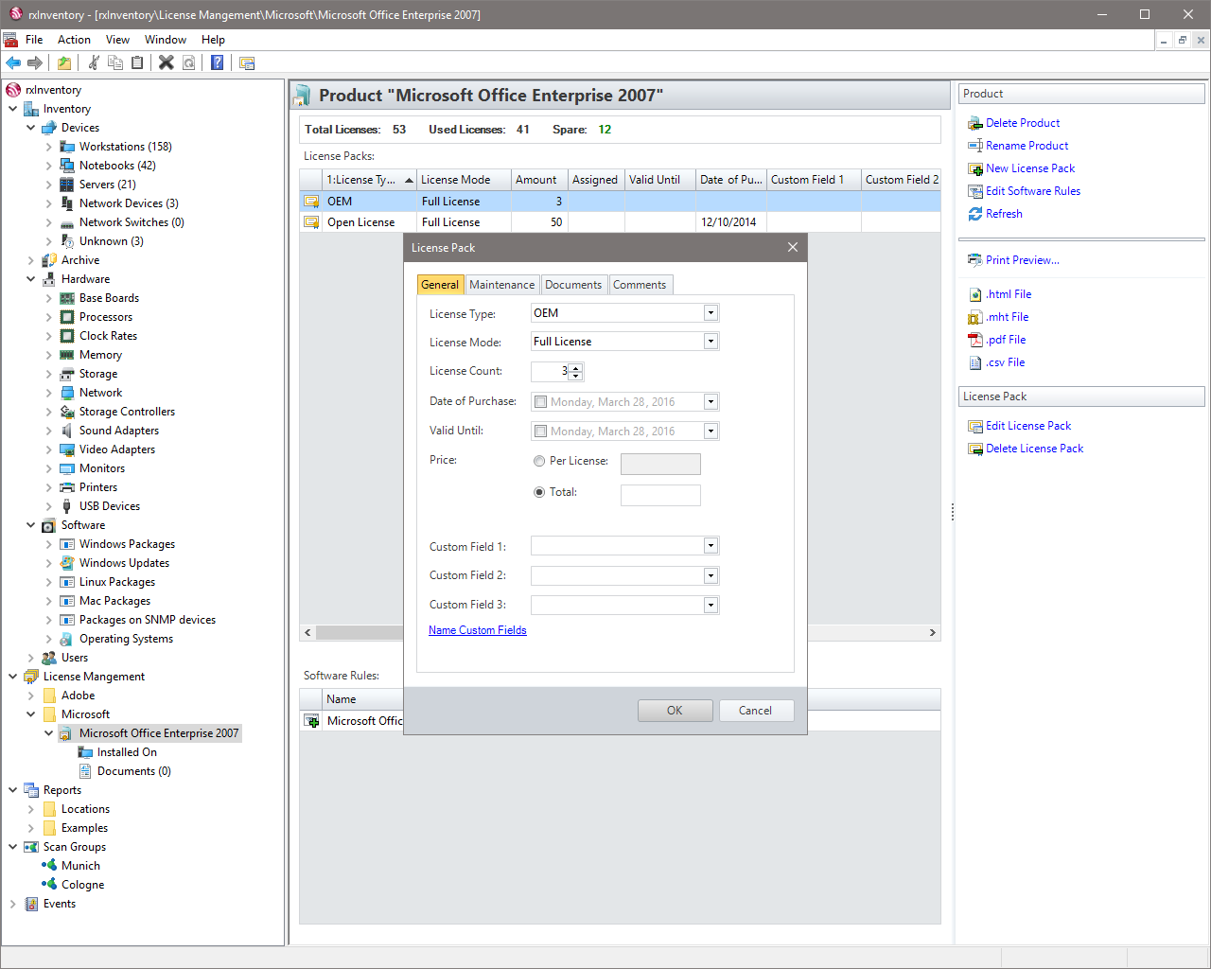Click the Help question mark toolbar icon
The image size is (1211, 969).
[218, 62]
